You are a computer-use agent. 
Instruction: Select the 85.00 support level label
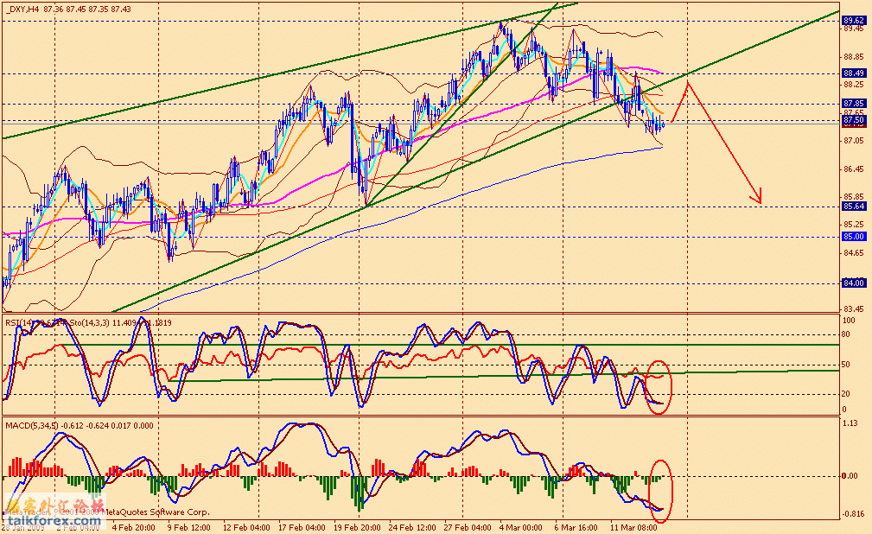tap(854, 237)
